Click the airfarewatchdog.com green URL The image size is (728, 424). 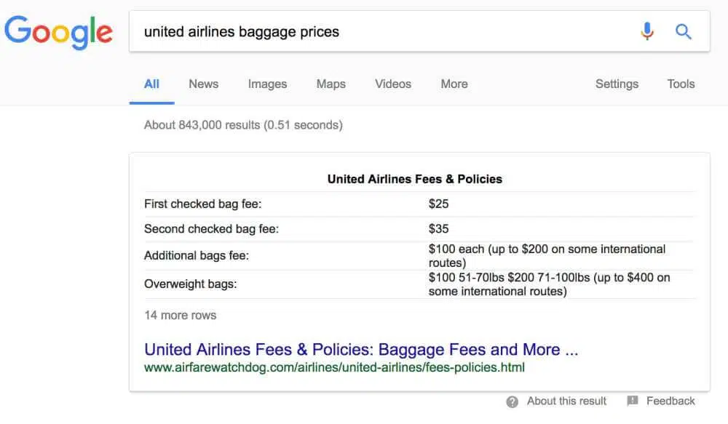334,367
